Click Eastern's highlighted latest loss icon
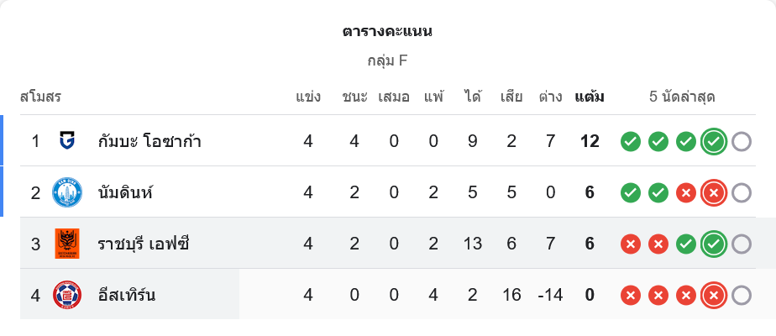 coord(713,296)
